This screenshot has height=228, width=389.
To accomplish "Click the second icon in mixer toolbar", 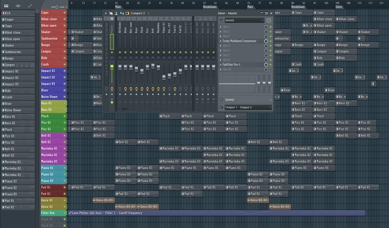I will [x=111, y=13].
